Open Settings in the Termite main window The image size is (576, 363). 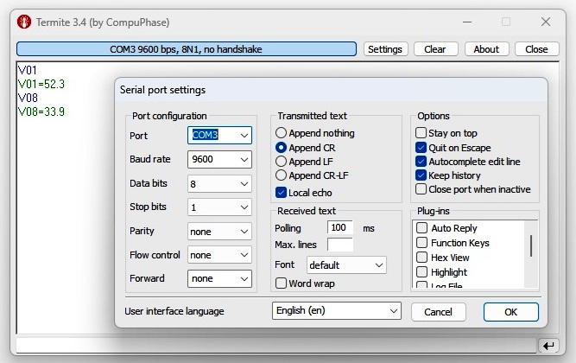point(385,49)
